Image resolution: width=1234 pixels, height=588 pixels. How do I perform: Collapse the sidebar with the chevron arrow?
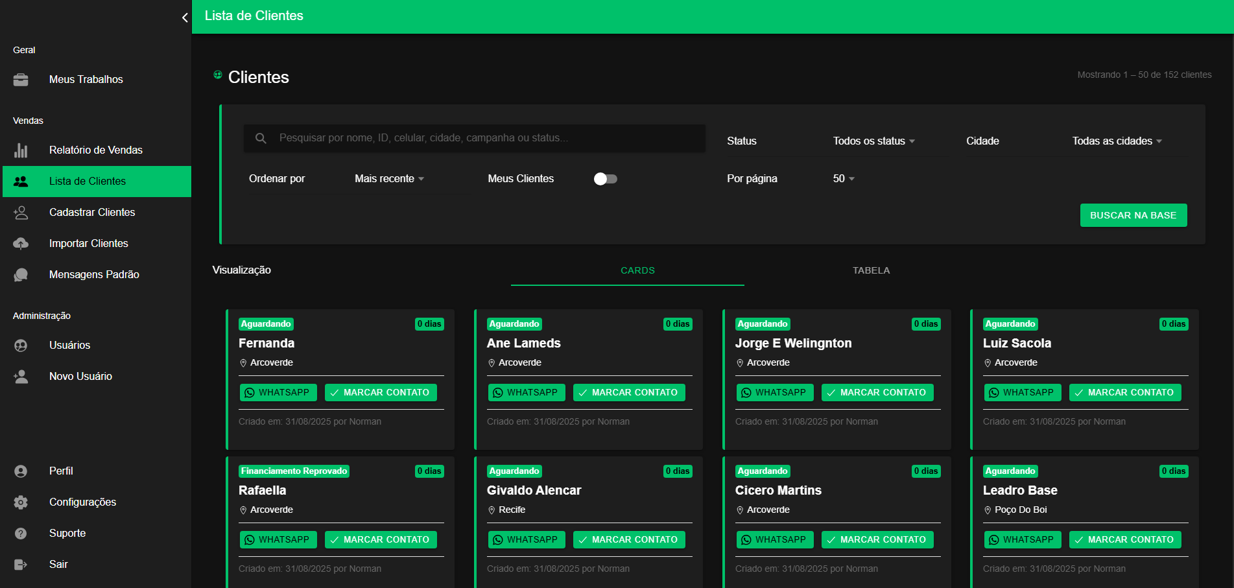click(185, 18)
